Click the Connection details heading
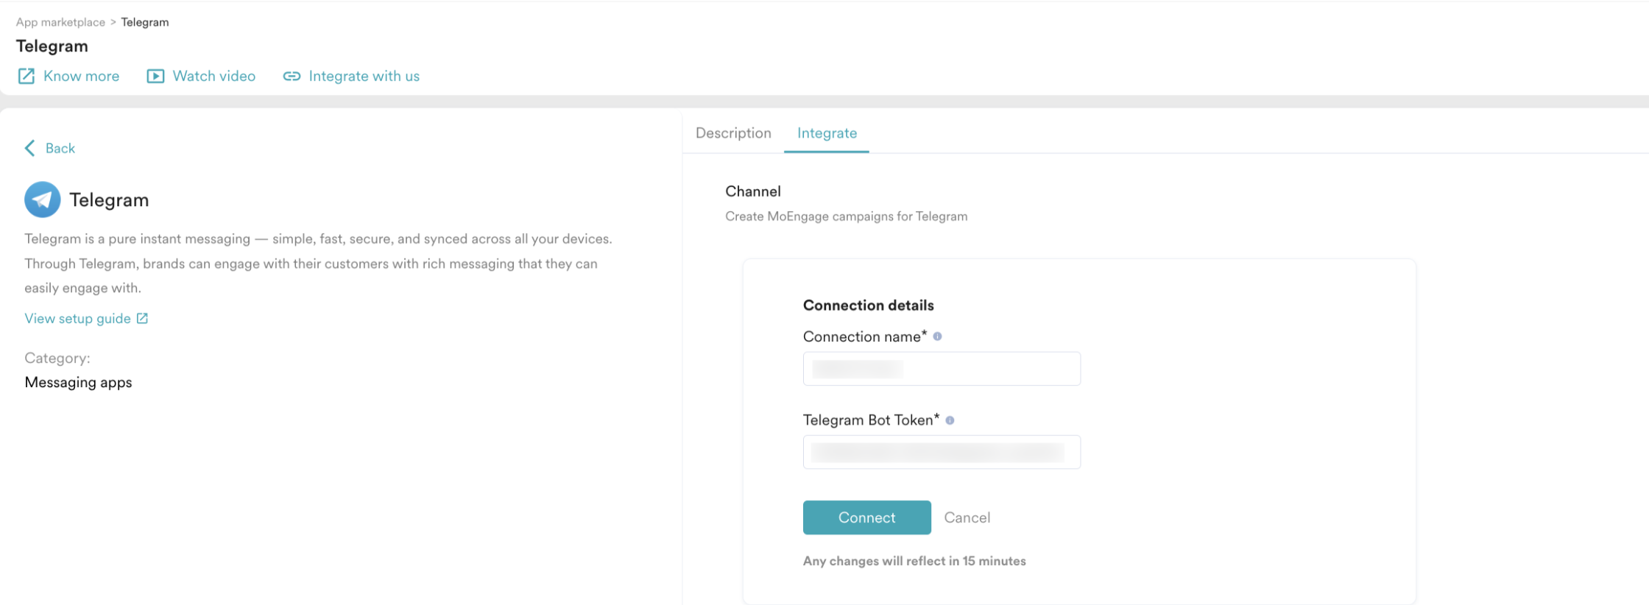This screenshot has width=1649, height=605. pos(868,305)
